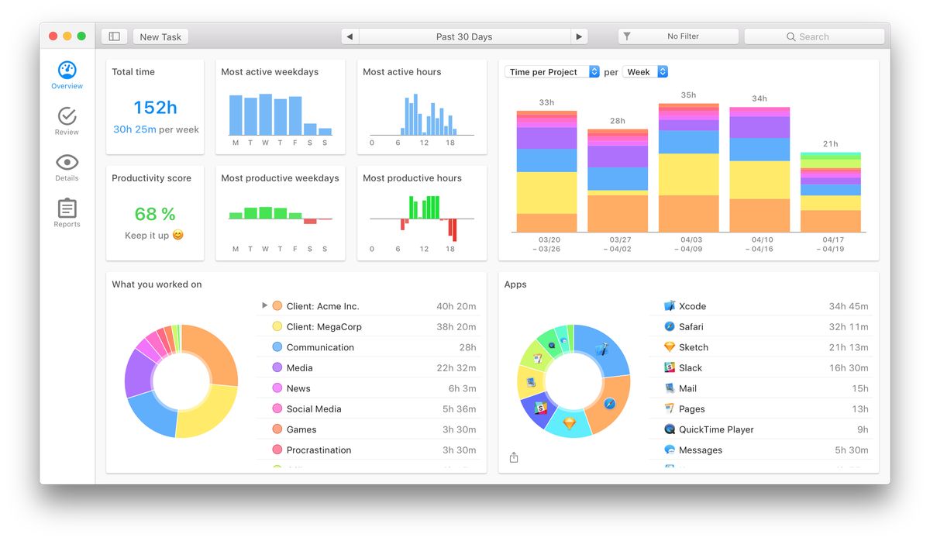Click the Xcode app icon in list
The image size is (930, 541).
coord(670,306)
